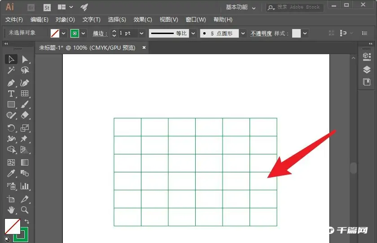Image resolution: width=377 pixels, height=243 pixels.
Task: Select the Column Graph tool
Action: (x=25, y=186)
